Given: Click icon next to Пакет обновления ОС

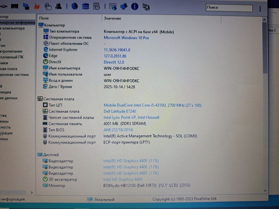Looking at the screenshot, I should (46, 43).
